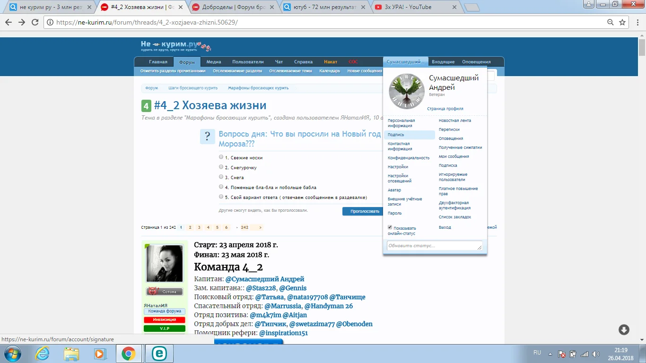646x363 pixels.
Task: Click the scroll-down arrow circle icon
Action: (624, 330)
